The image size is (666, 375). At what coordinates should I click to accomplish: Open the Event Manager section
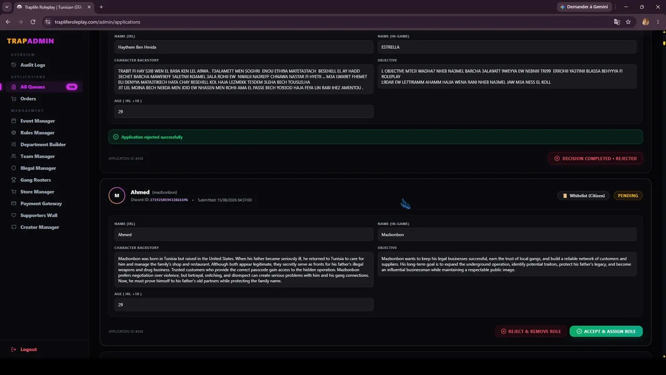[37, 121]
